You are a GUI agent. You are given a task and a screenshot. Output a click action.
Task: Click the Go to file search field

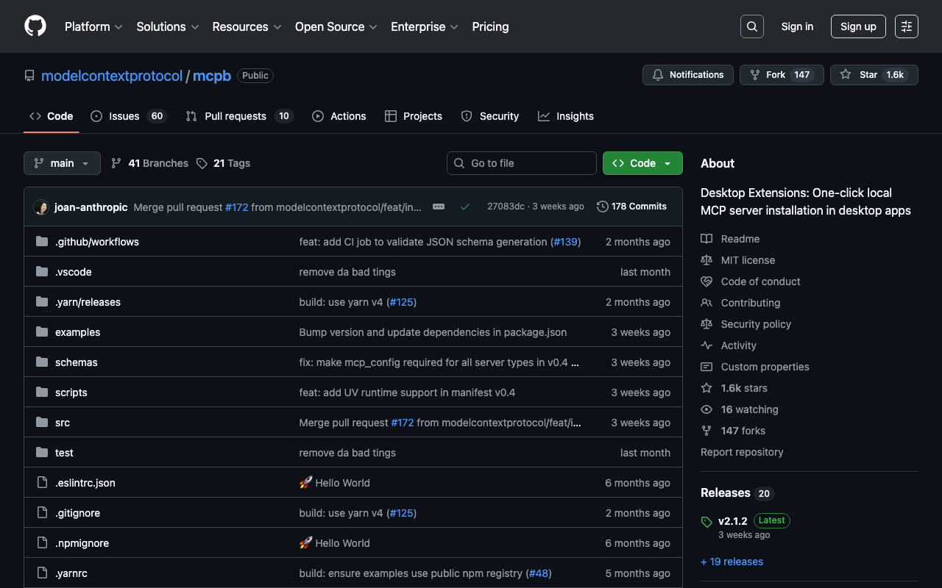[x=522, y=163]
